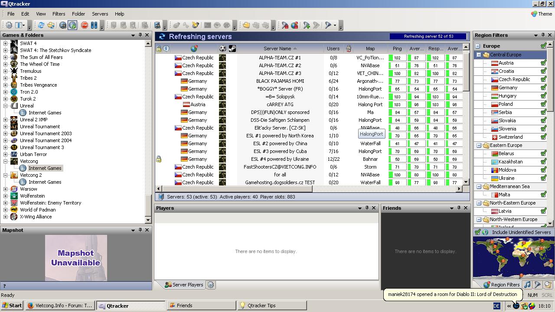
Task: Click the DE language indicator in tray
Action: point(496,305)
